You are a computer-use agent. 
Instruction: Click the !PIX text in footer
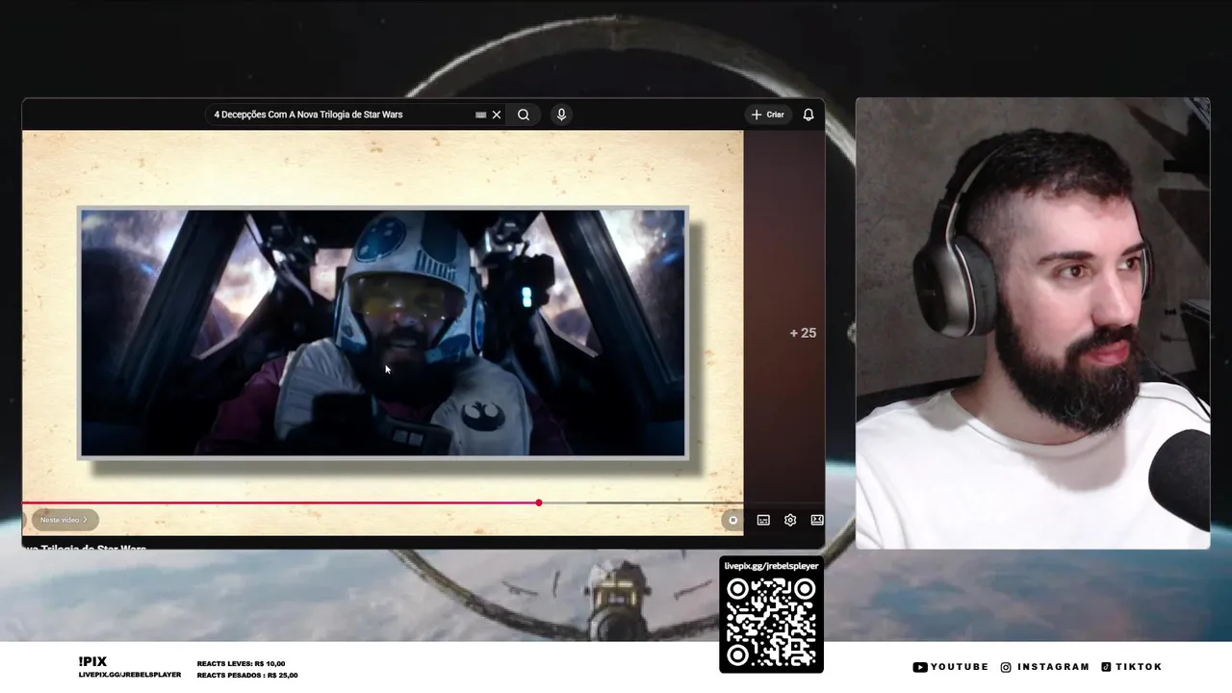coord(92,661)
